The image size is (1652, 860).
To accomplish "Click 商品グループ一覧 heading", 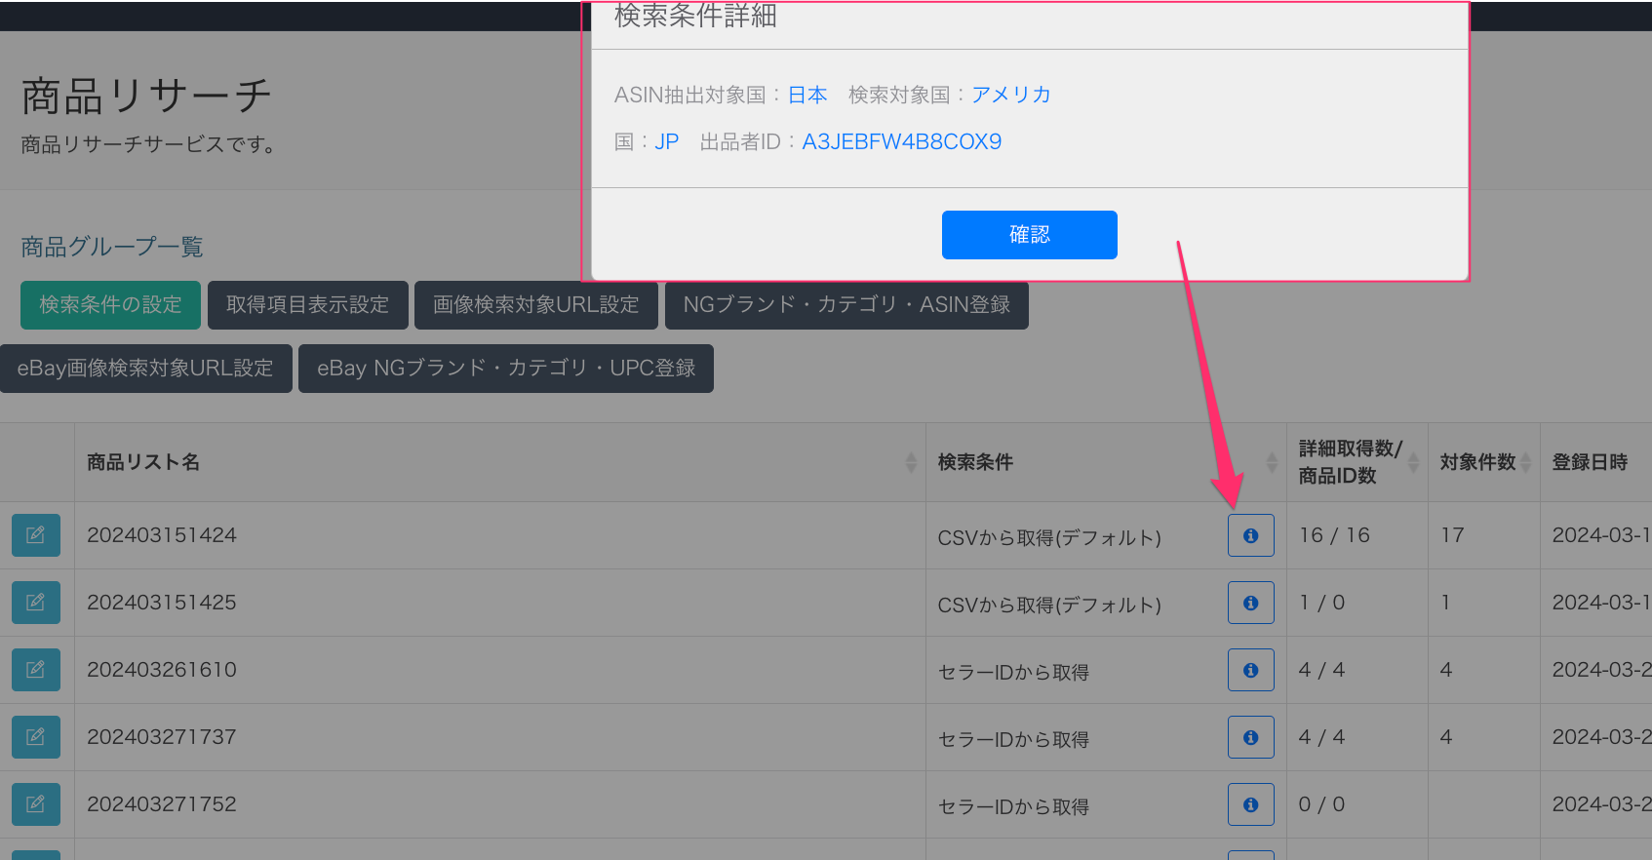I will pyautogui.click(x=112, y=247).
